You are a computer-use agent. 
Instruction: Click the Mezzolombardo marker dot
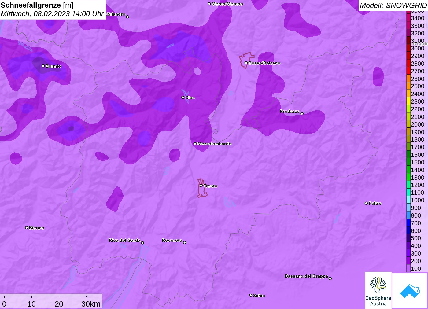tap(195, 143)
